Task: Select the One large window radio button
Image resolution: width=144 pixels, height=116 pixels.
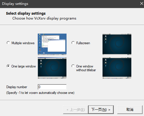Action: [x=8, y=66]
